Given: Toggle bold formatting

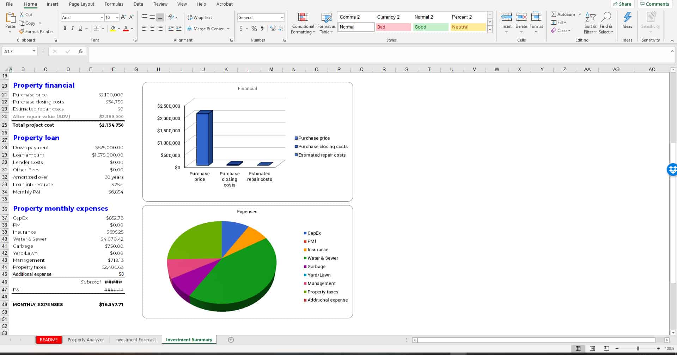Looking at the screenshot, I should tap(65, 28).
